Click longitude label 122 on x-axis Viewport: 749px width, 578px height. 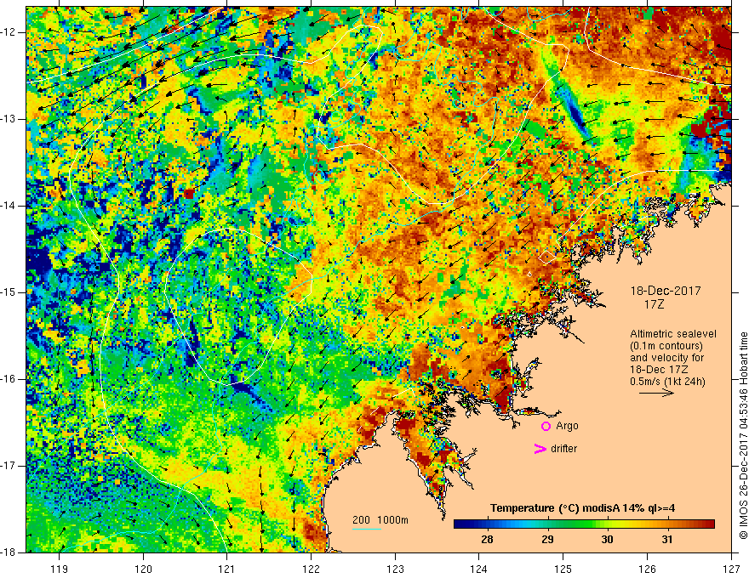[x=311, y=569]
